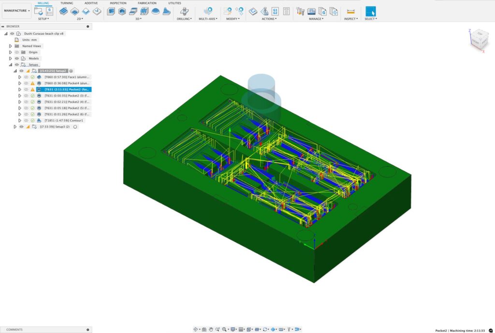Hide the Models folder using eye icon
This screenshot has width=495, height=333.
coord(16,58)
